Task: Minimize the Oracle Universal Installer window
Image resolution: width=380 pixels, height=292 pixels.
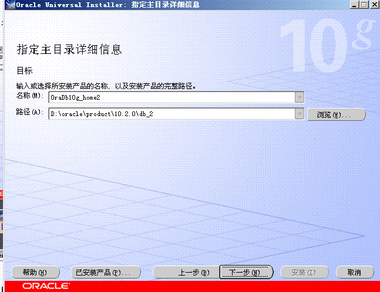Action: coord(354,5)
